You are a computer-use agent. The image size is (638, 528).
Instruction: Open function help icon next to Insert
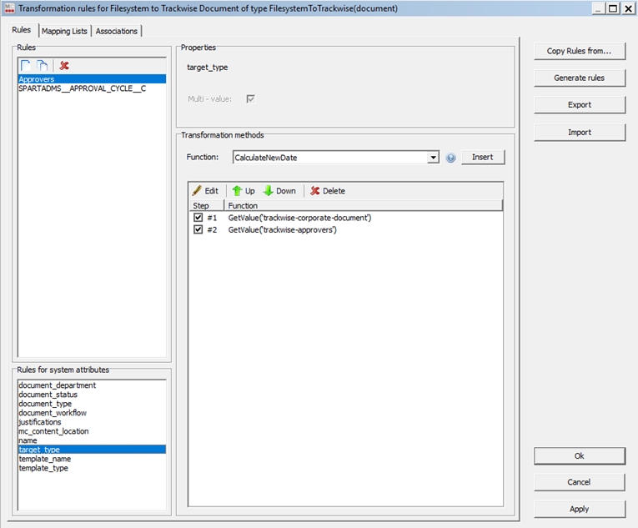[x=451, y=158]
